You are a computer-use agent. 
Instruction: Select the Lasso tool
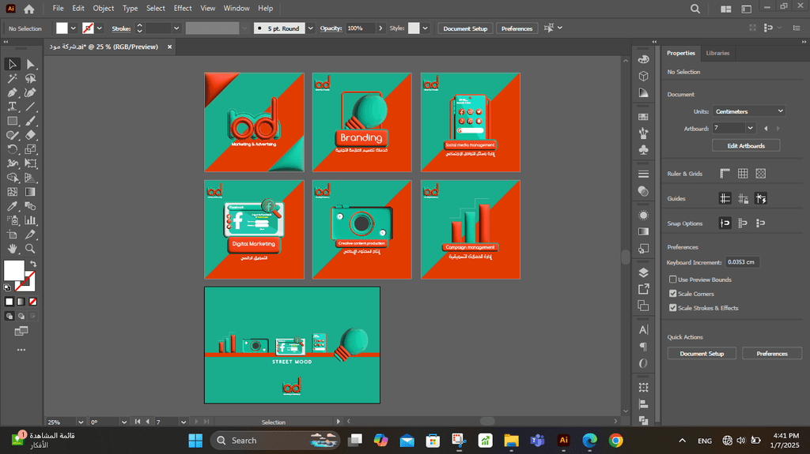31,78
